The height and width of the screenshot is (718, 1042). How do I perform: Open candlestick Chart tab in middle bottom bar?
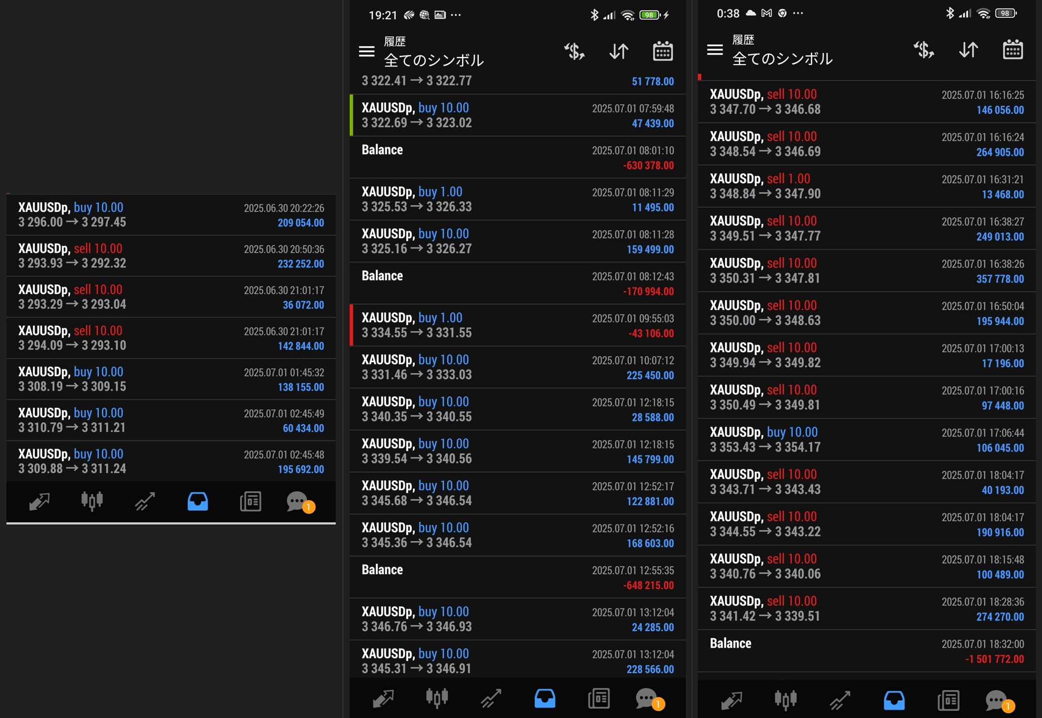click(437, 699)
